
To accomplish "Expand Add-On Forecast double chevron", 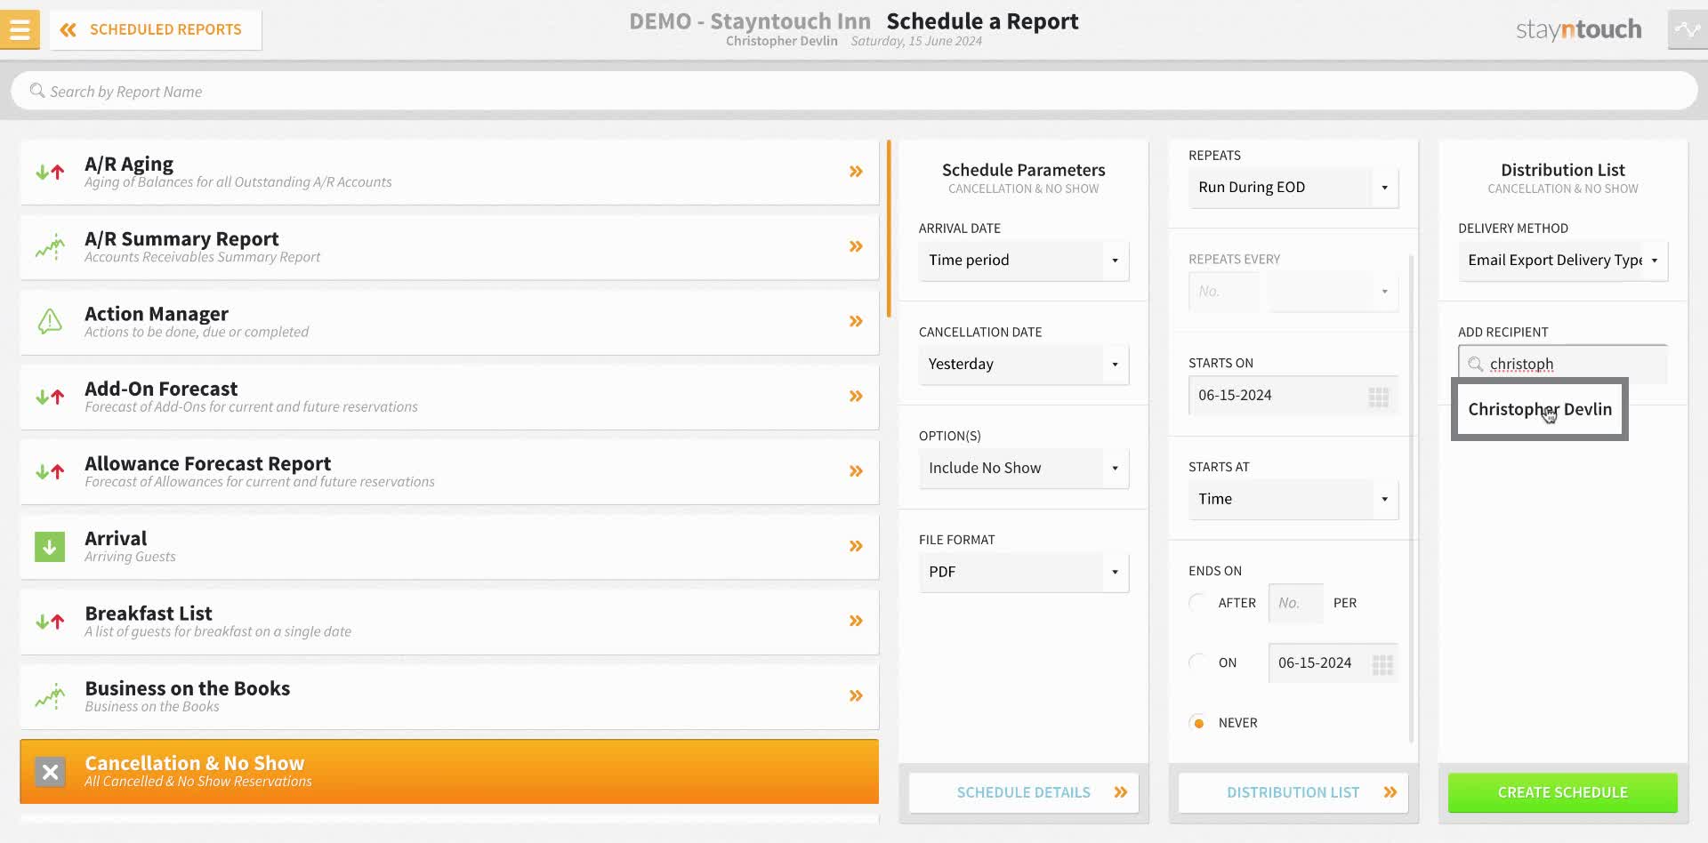I will click(x=856, y=396).
